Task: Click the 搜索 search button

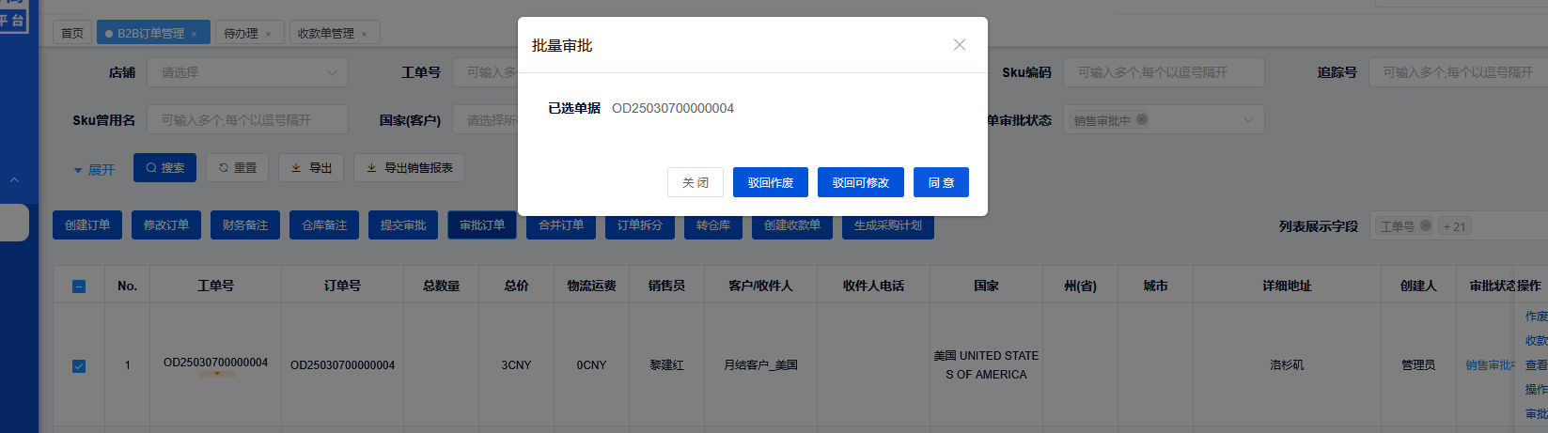Action: click(164, 167)
